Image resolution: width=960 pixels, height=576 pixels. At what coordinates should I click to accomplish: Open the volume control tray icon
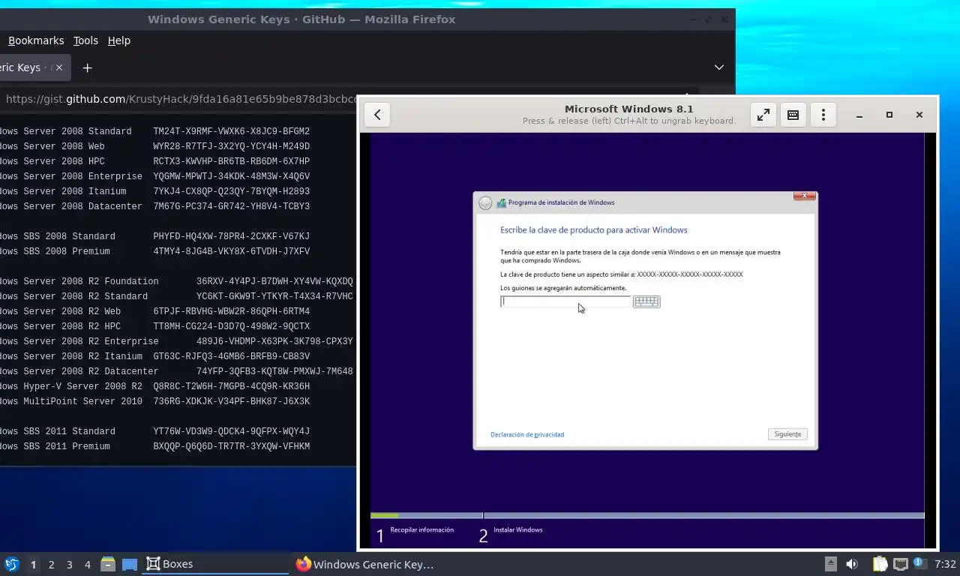click(x=852, y=564)
